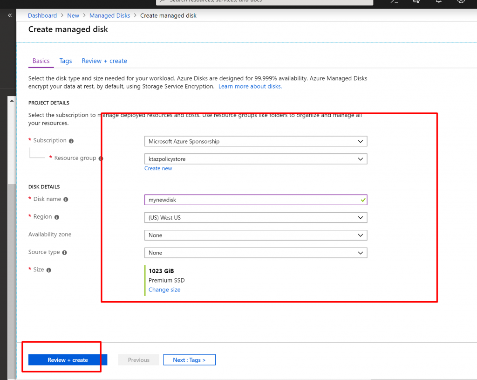The height and width of the screenshot is (380, 477).
Task: Click the Disk name input field
Action: click(x=252, y=200)
